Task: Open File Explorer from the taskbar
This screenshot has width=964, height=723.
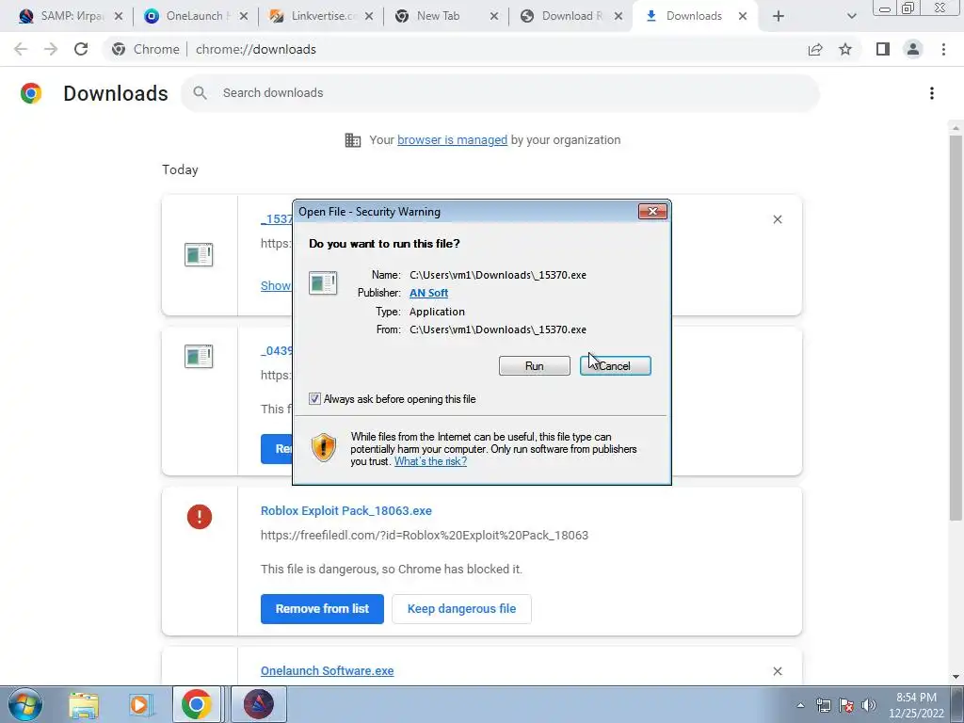Action: (84, 704)
